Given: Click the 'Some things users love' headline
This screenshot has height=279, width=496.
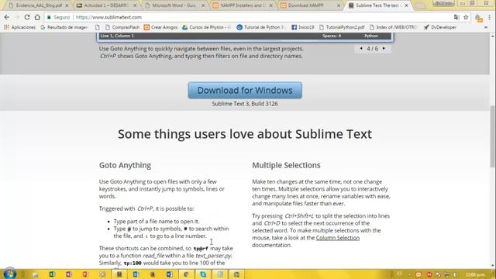Looking at the screenshot, I should tap(245, 134).
